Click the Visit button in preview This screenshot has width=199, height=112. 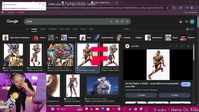pyautogui.click(x=186, y=84)
